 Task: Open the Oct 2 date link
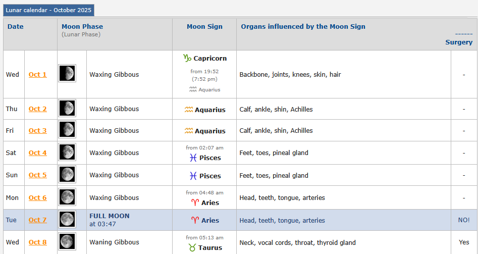click(37, 109)
